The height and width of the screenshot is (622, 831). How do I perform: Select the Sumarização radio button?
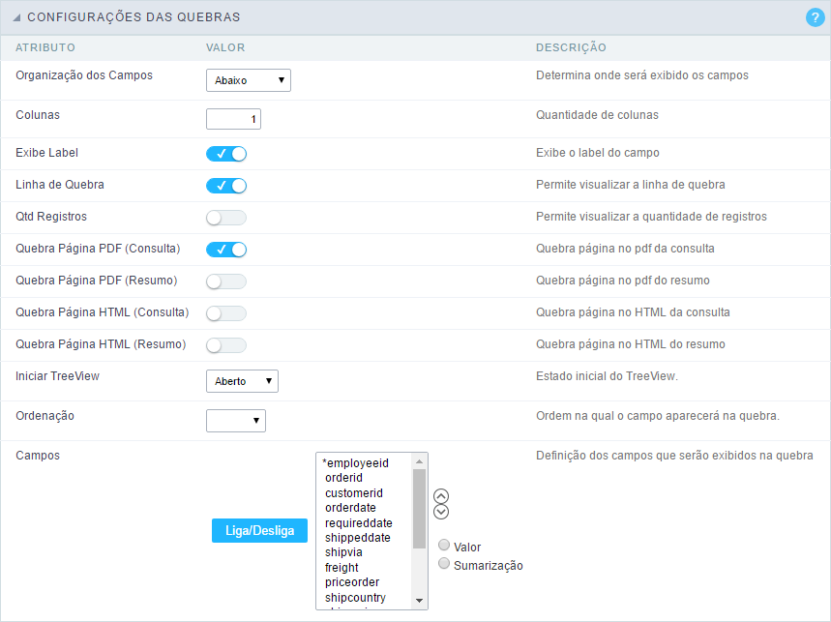pyautogui.click(x=444, y=563)
